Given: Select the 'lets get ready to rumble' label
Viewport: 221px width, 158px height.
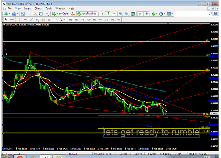Looking at the screenshot, I should click(x=151, y=132).
